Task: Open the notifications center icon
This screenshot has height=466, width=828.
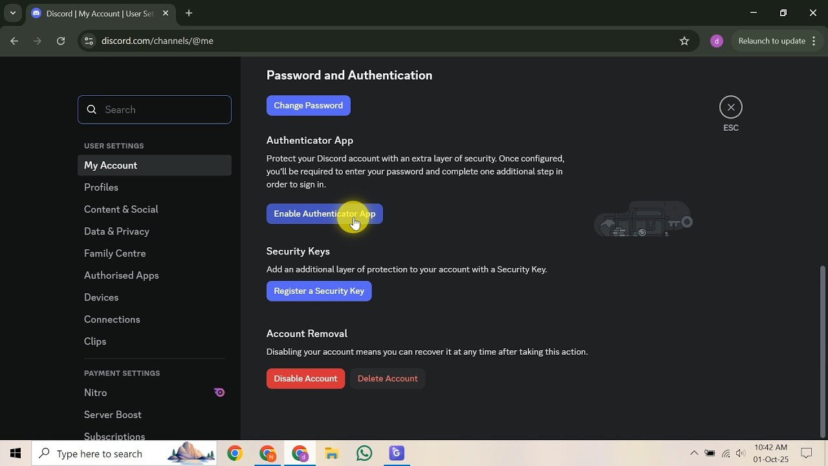Action: [807, 453]
